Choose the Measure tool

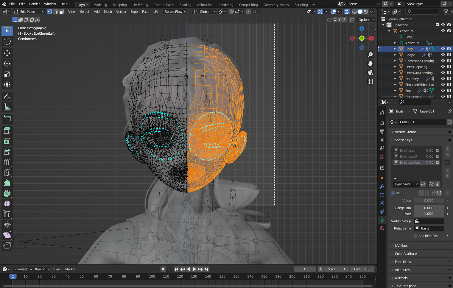(x=7, y=107)
